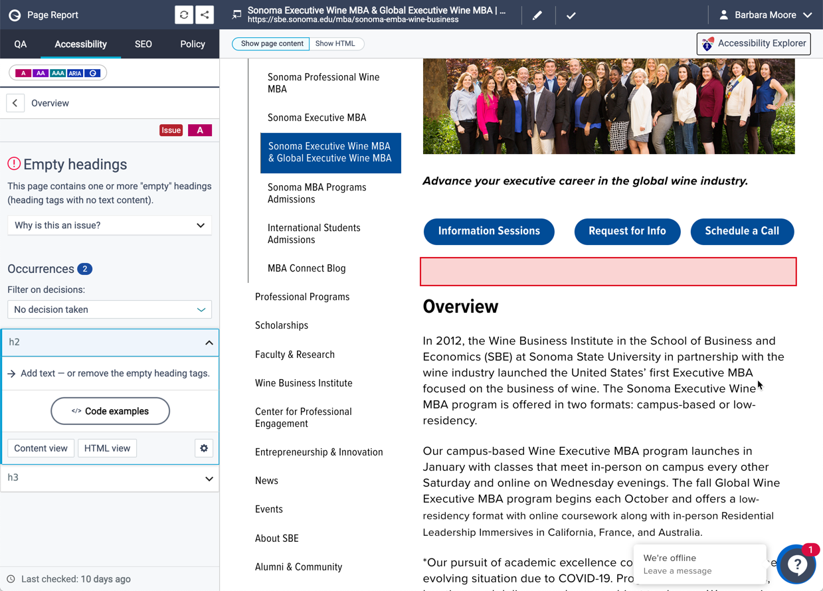This screenshot has width=823, height=591.
Task: Open the settings gear next to HTML view
Action: click(x=204, y=448)
